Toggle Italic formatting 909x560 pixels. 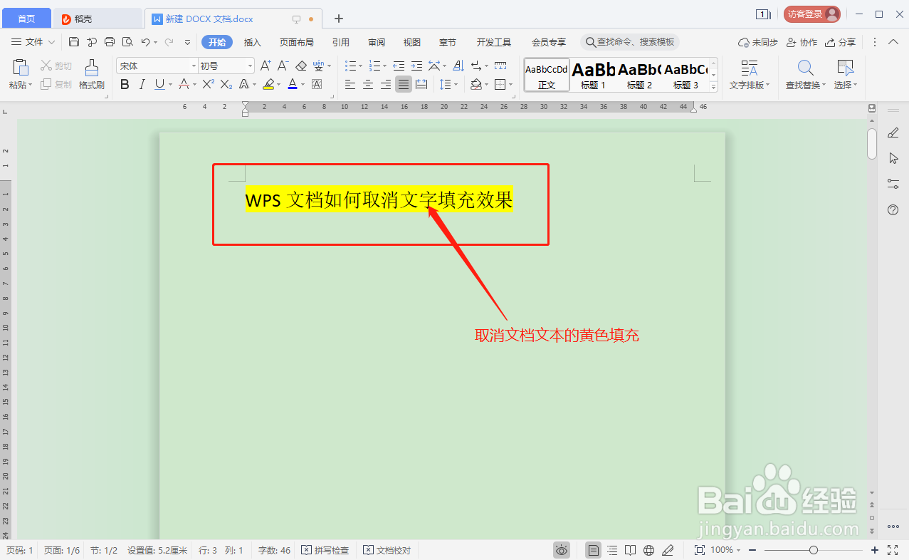tap(142, 85)
